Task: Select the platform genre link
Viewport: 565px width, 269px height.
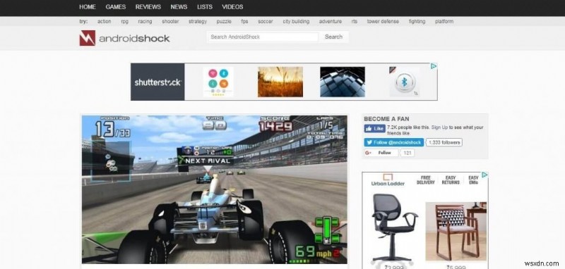Action: tap(444, 22)
